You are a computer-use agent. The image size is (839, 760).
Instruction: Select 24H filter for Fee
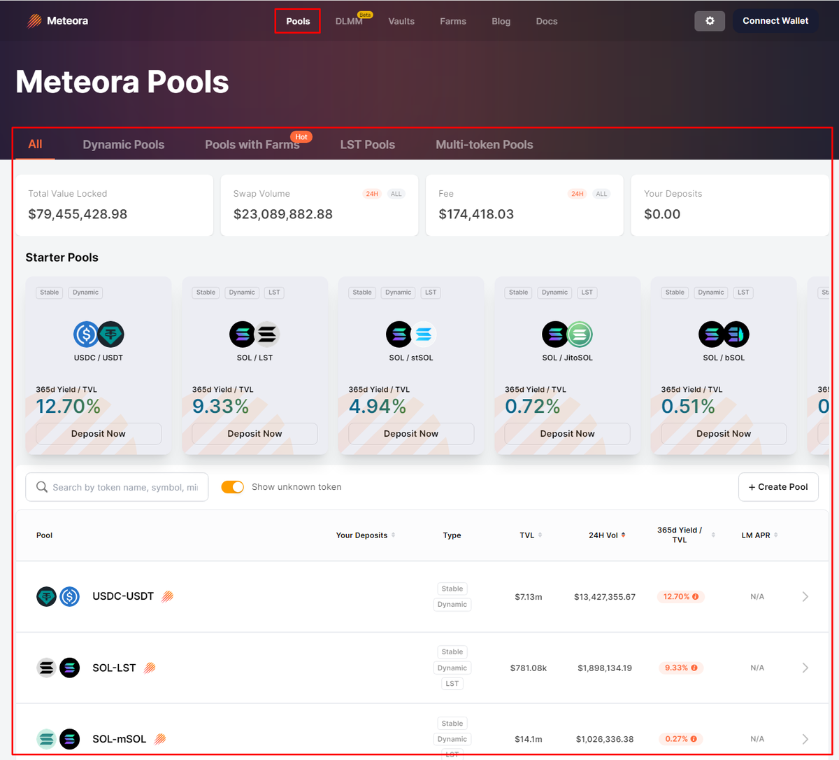tap(578, 194)
